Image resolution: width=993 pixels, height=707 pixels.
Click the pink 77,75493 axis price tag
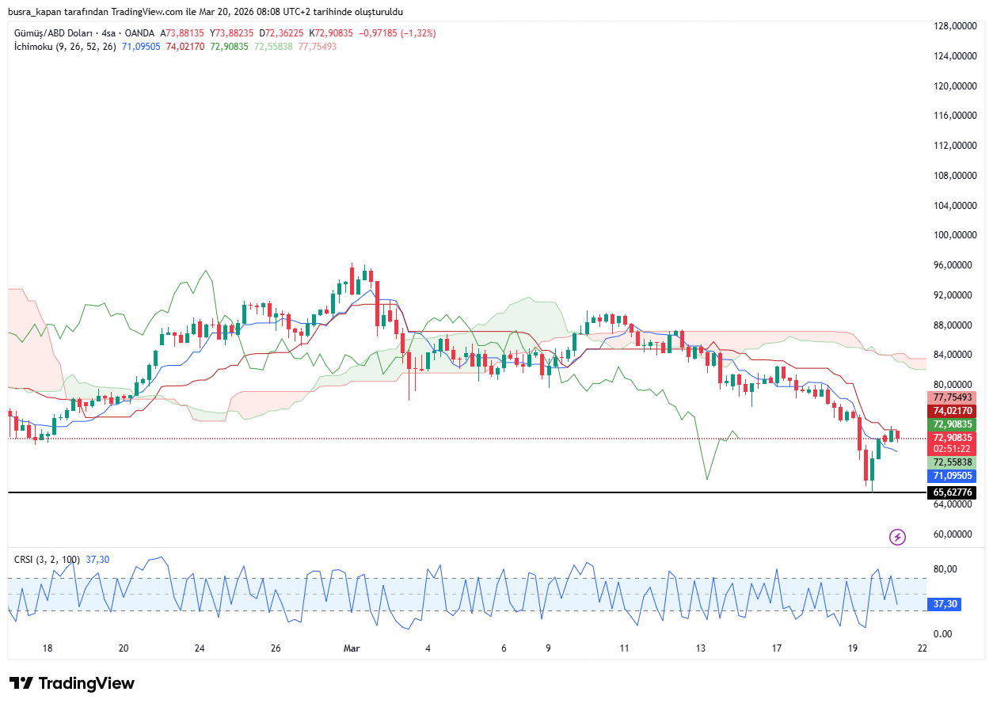coord(953,397)
